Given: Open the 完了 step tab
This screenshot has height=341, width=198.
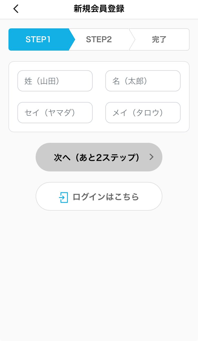Looking at the screenshot, I should coord(159,39).
